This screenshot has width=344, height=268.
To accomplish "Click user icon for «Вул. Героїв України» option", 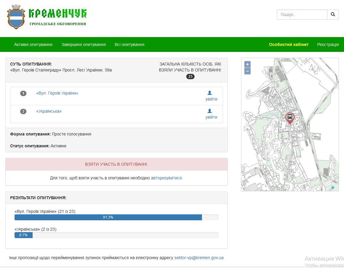I will 210,93.
